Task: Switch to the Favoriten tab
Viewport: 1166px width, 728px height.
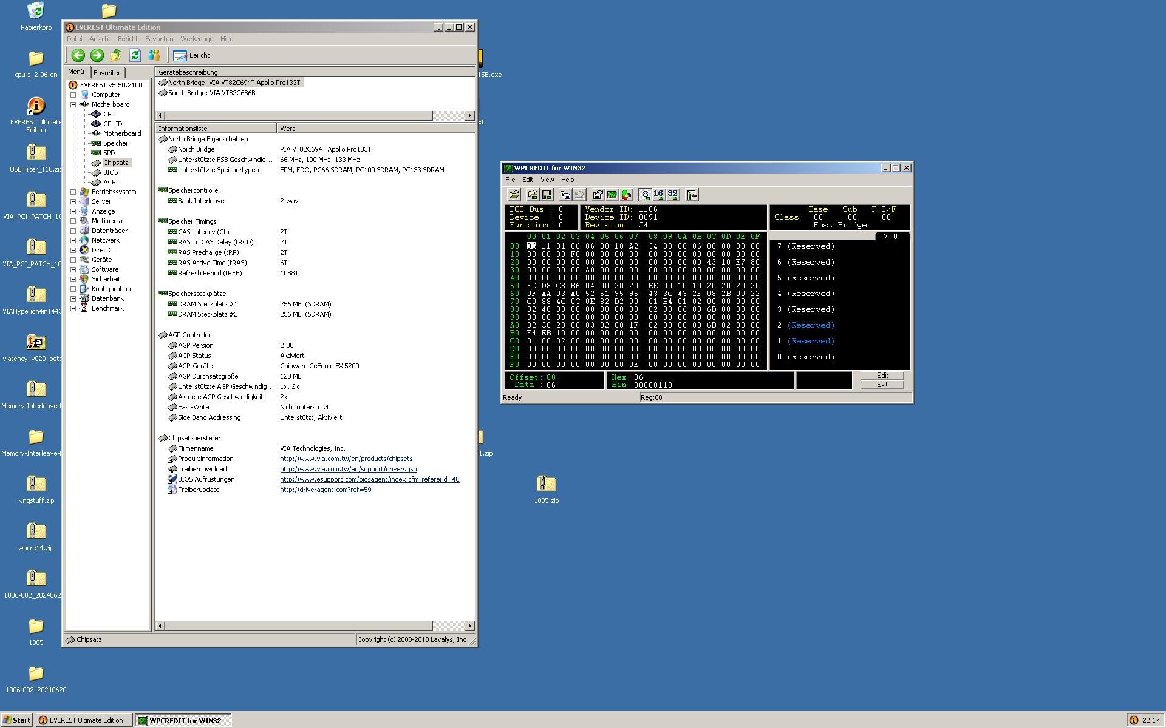Action: (107, 73)
